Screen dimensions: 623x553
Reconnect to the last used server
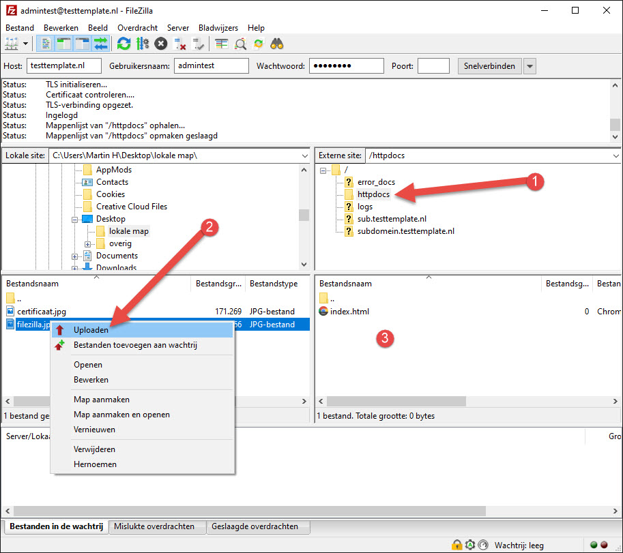(198, 44)
